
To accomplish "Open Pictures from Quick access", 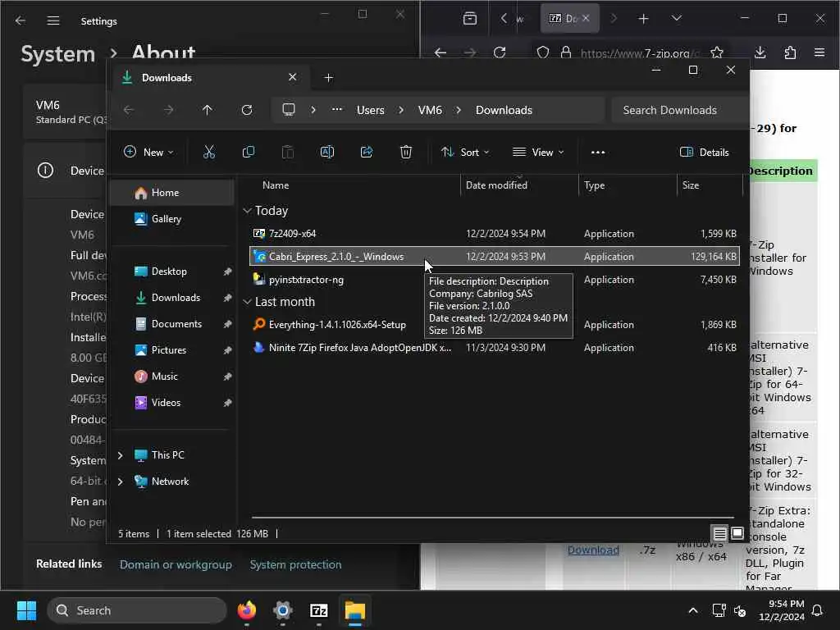I will coord(171,349).
